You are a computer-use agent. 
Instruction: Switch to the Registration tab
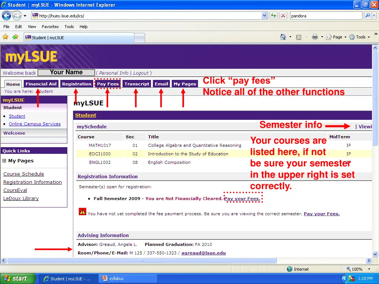(77, 84)
